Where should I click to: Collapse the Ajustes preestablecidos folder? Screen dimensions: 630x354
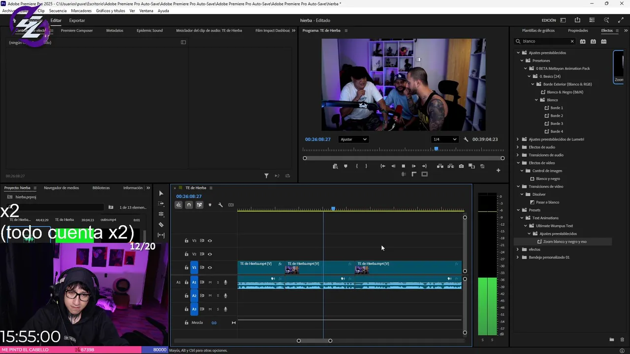(518, 53)
